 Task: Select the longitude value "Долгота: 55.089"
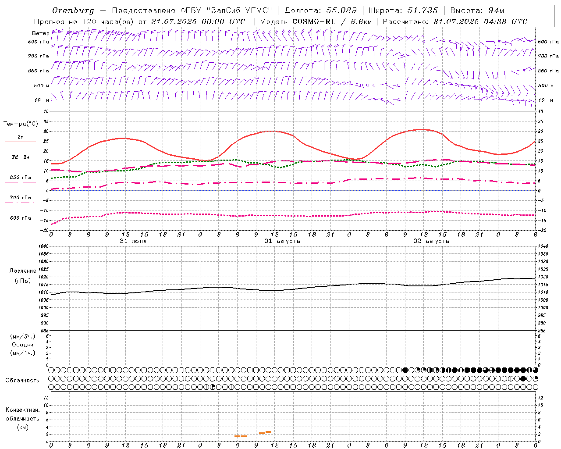[x=320, y=11]
